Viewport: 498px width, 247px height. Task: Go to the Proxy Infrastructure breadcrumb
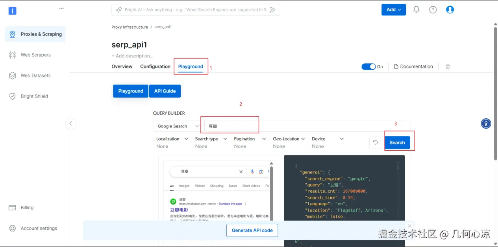coord(130,27)
